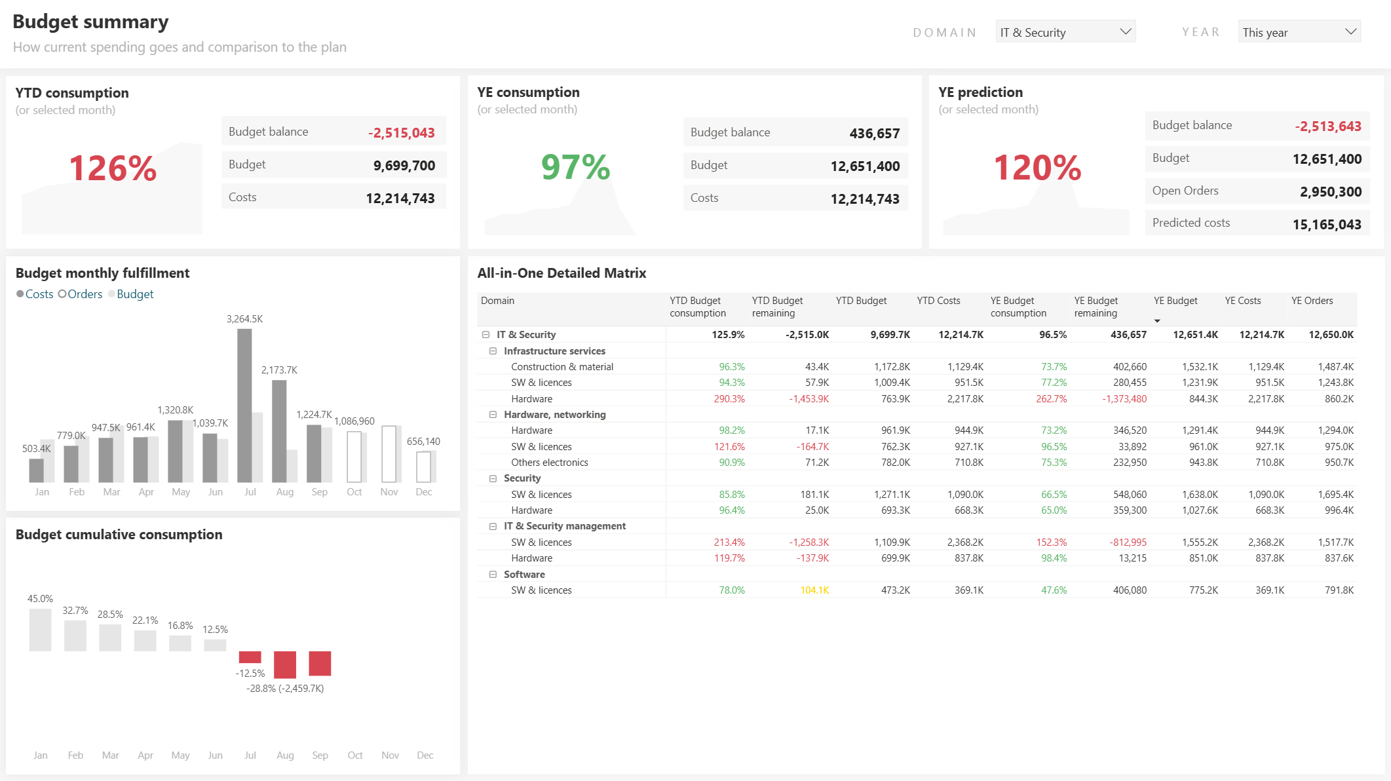Toggle the Budget series in the monthly chart legend
The height and width of the screenshot is (781, 1391).
130,294
